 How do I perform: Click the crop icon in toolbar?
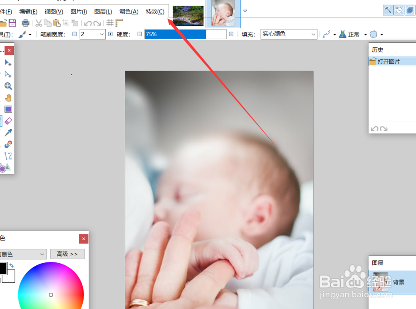66,23
